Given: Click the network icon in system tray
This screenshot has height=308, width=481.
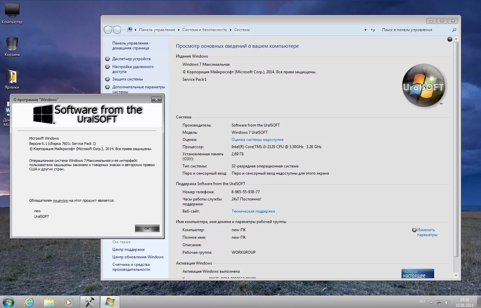Looking at the screenshot, I should pyautogui.click(x=439, y=302).
